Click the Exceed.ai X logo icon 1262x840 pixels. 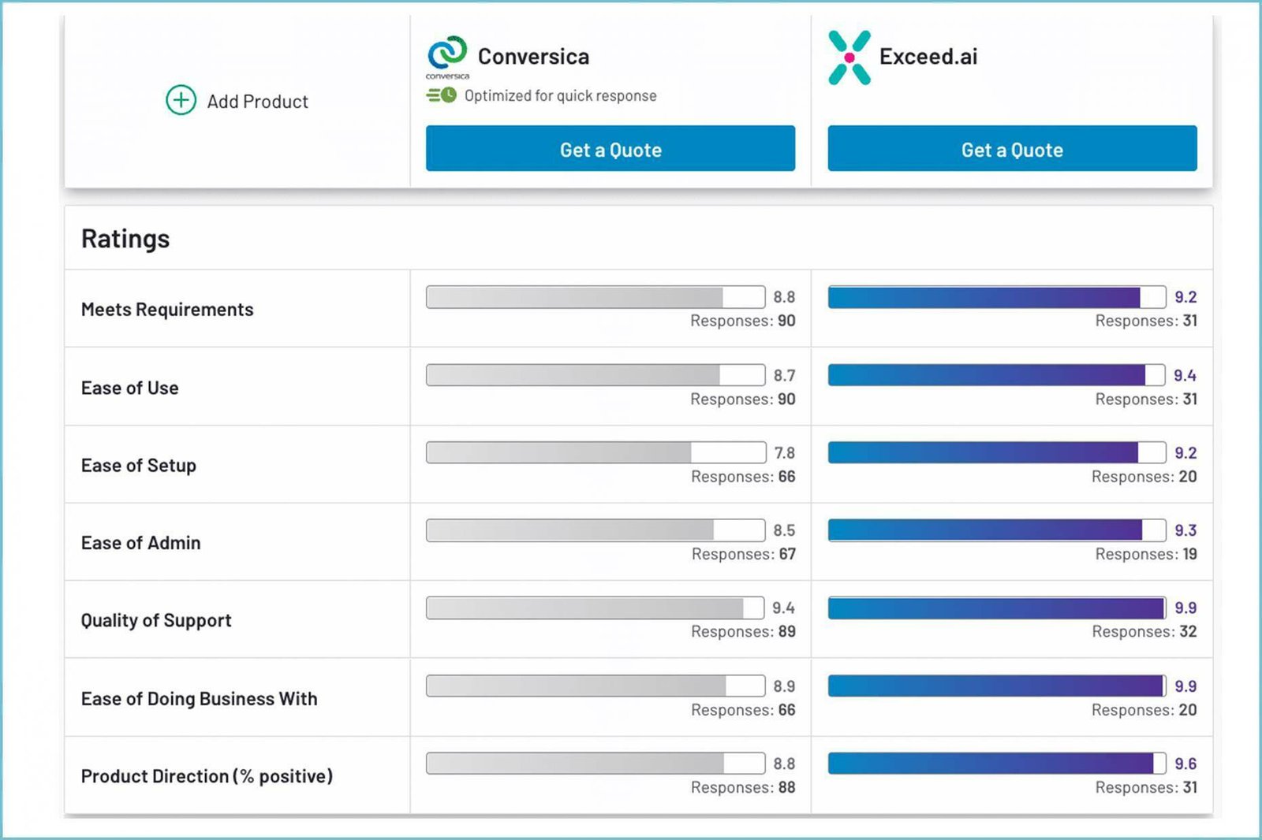849,58
